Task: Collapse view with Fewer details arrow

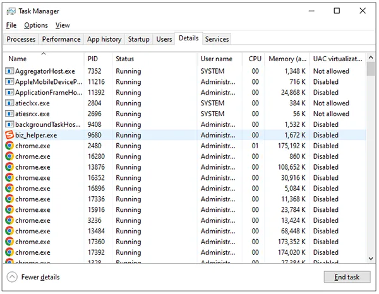Action: [12, 277]
